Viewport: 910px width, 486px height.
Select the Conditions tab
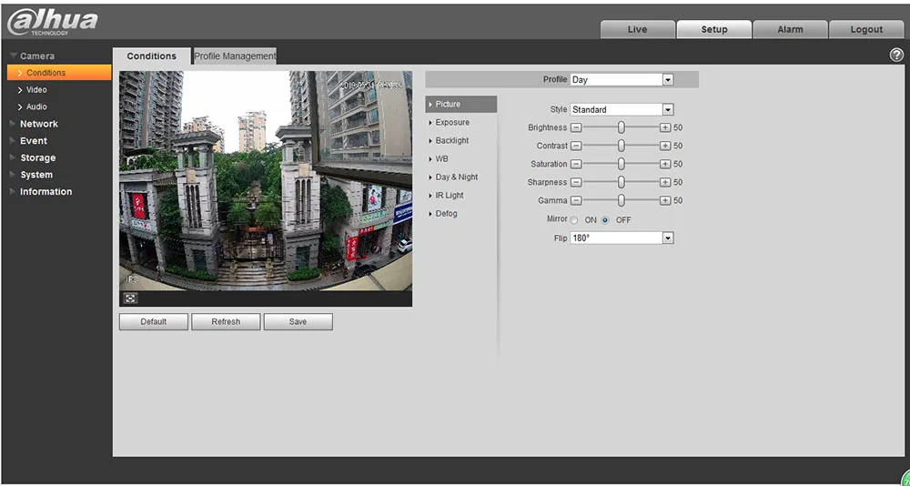coord(151,56)
